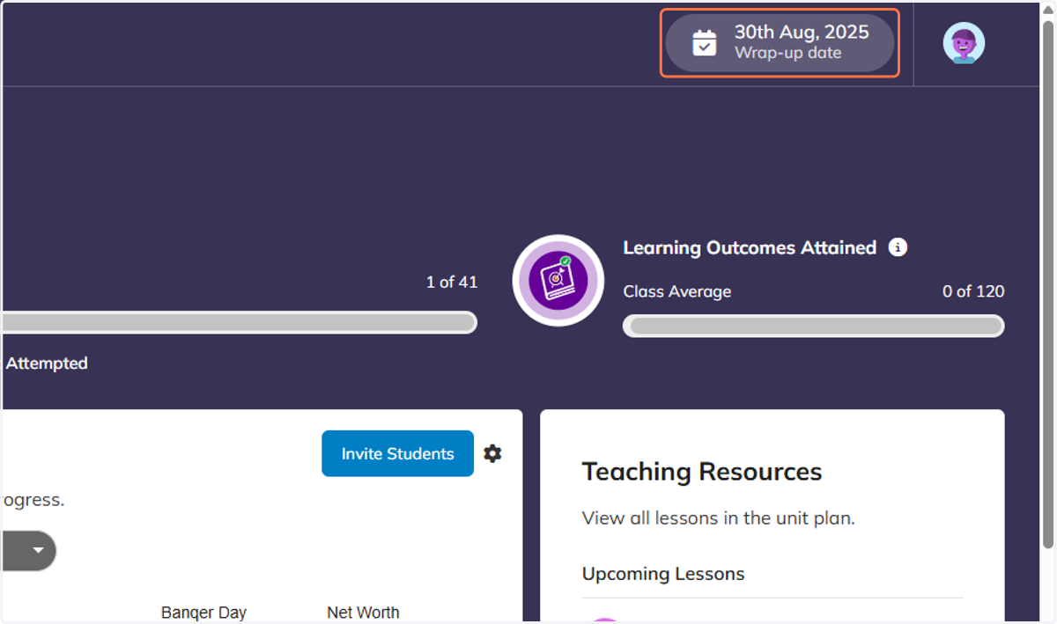Open the purple user avatar menu

pos(964,43)
